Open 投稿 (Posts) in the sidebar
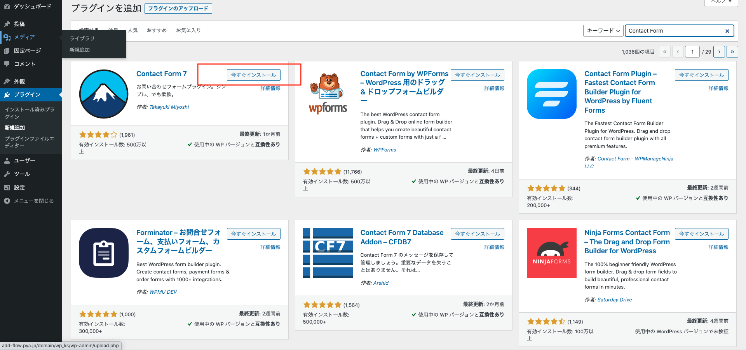746x350 pixels. pyautogui.click(x=19, y=24)
